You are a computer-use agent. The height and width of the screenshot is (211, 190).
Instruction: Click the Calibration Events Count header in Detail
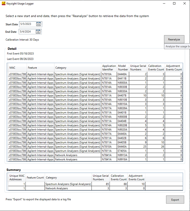pyautogui.click(x=156, y=68)
